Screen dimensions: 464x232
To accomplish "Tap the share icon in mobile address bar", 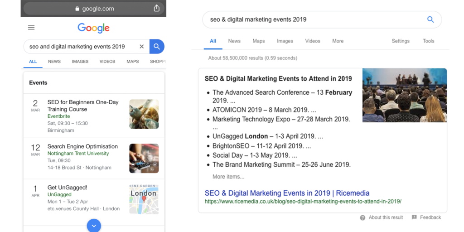I will tap(156, 8).
